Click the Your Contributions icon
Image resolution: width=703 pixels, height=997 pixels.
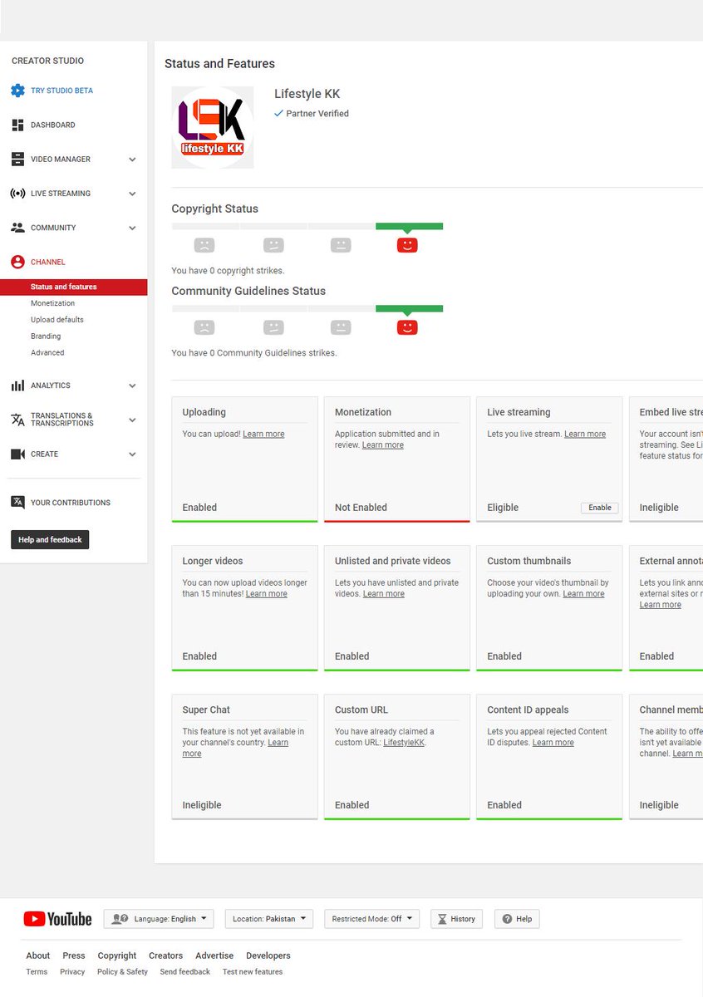click(x=17, y=502)
